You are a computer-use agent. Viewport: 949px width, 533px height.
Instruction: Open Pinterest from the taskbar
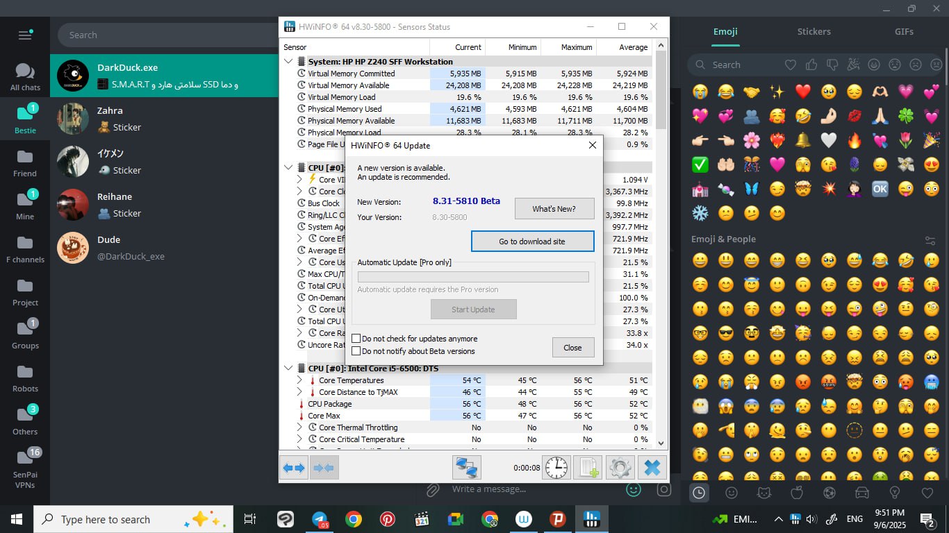[x=387, y=519]
